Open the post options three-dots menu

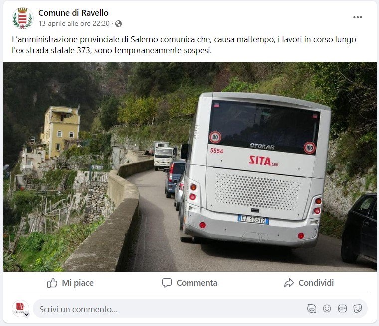point(357,17)
